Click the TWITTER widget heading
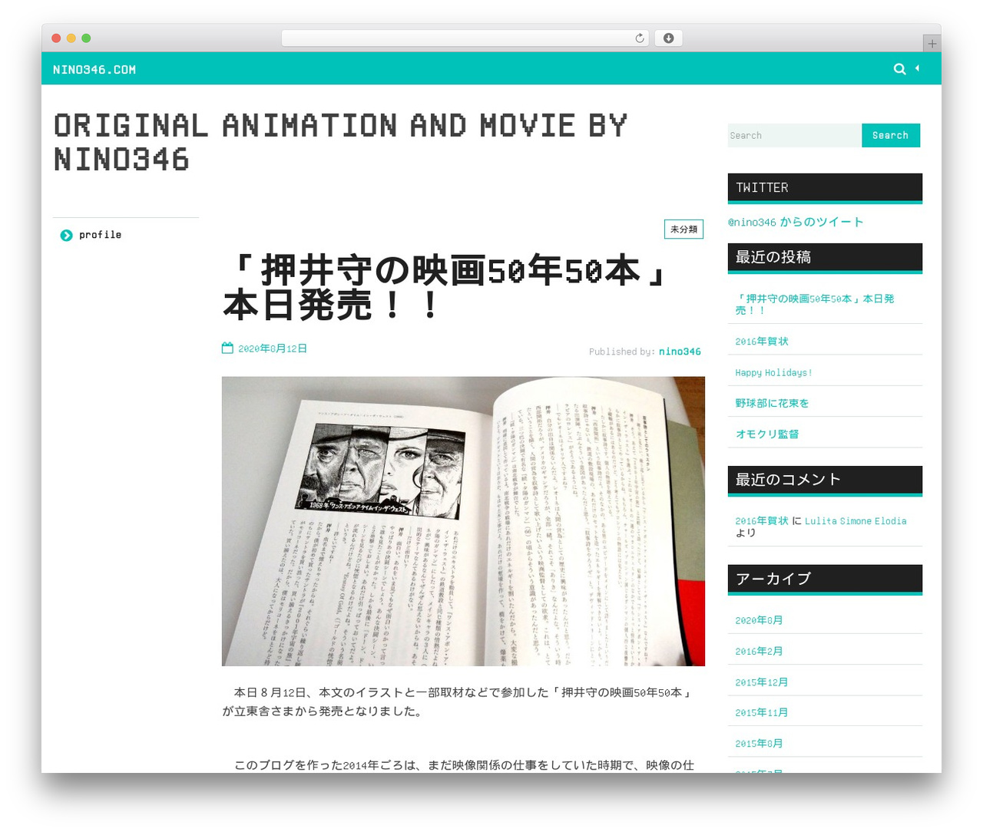This screenshot has width=983, height=832. click(x=825, y=188)
